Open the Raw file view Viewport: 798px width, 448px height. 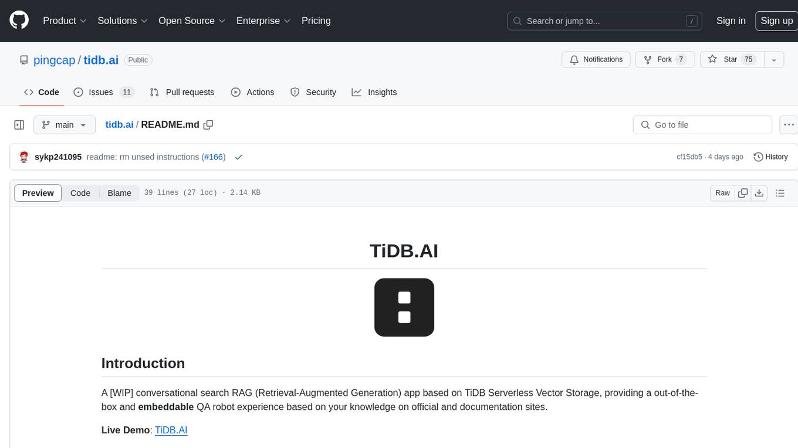[x=722, y=193]
